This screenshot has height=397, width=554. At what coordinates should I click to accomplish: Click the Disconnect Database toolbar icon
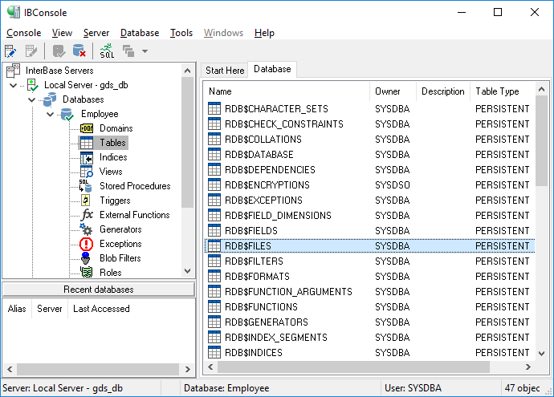(x=79, y=51)
